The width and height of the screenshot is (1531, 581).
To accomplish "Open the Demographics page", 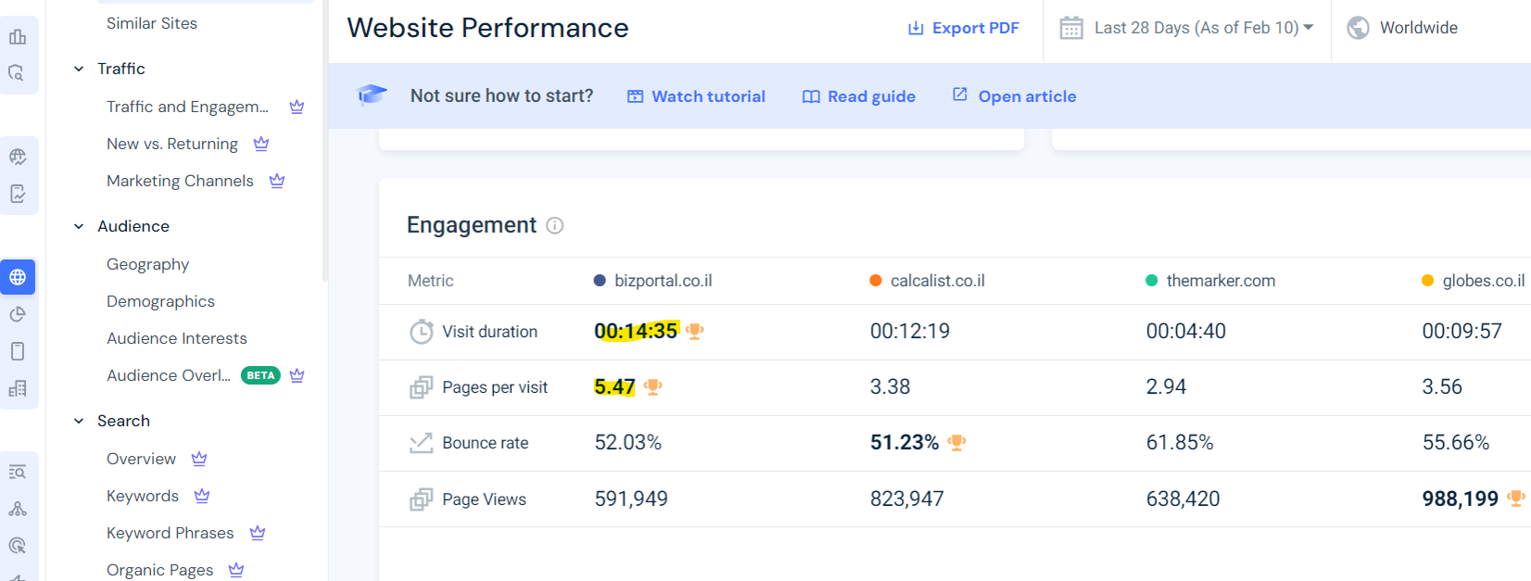I will [160, 301].
